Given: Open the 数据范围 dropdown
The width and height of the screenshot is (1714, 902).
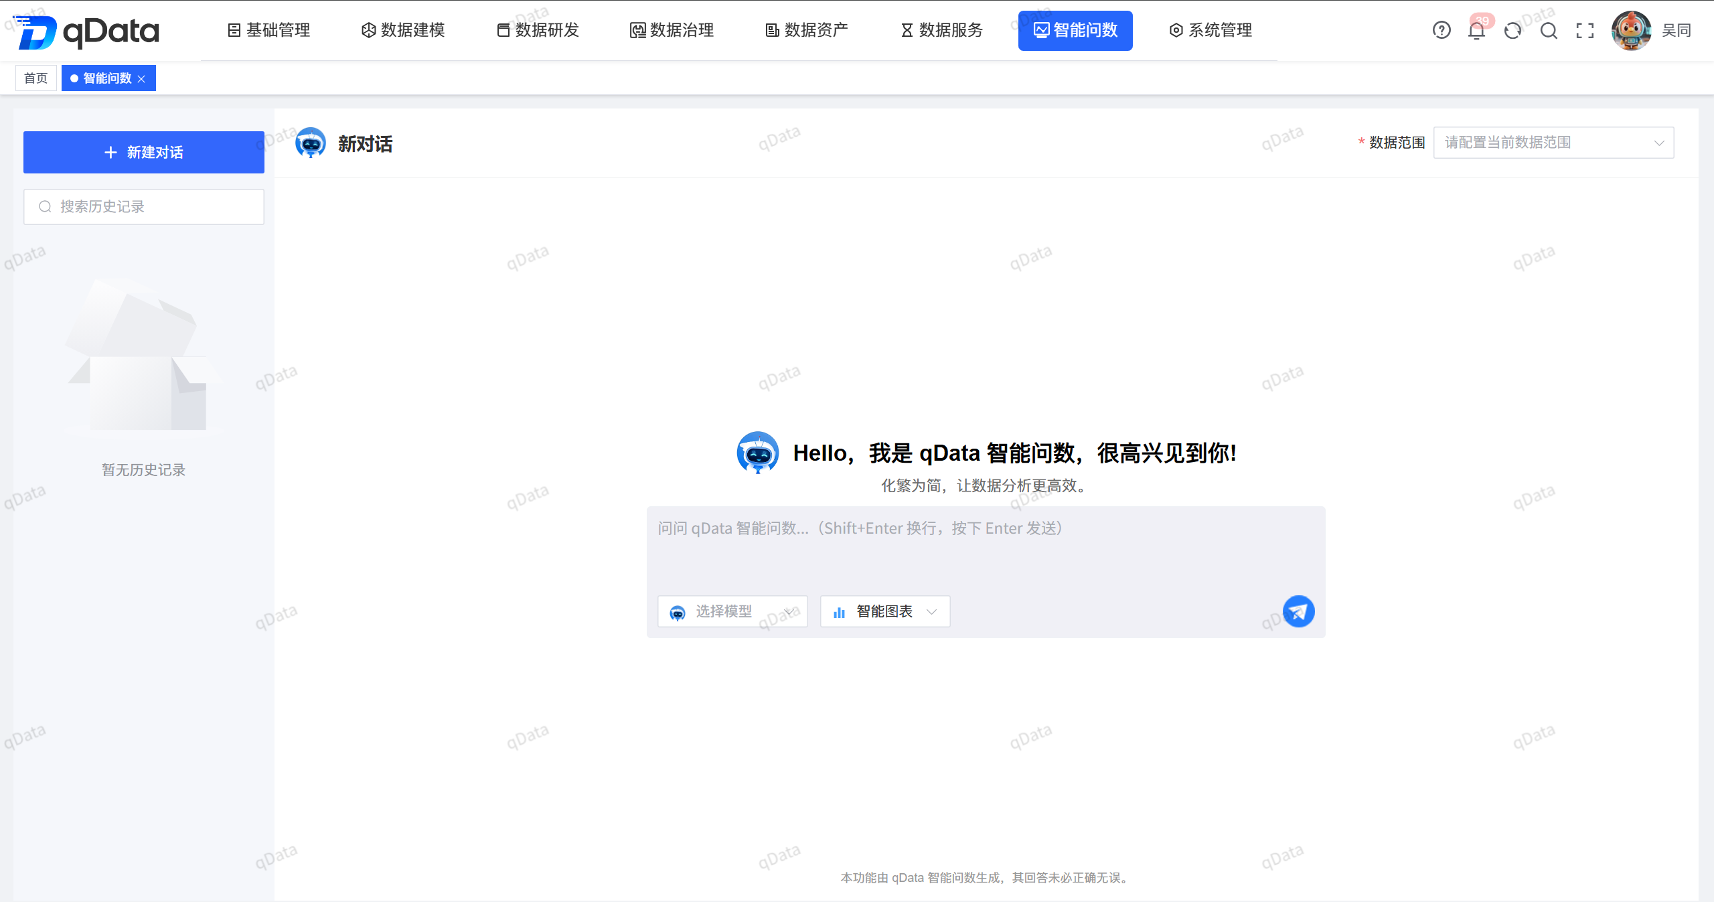Looking at the screenshot, I should pyautogui.click(x=1553, y=143).
